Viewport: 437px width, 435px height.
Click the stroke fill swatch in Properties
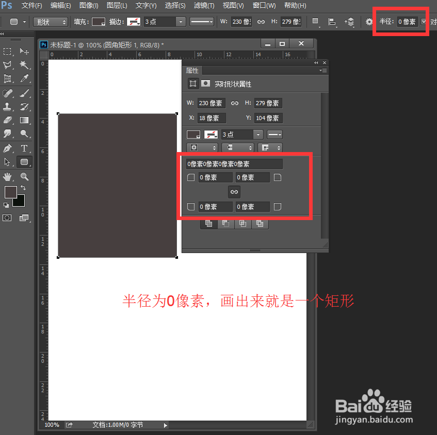click(x=211, y=135)
